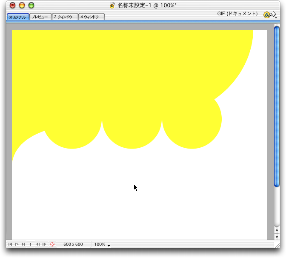Select the 4 ウィンドウ tab
Screen dimensions: 286x258
(92, 17)
